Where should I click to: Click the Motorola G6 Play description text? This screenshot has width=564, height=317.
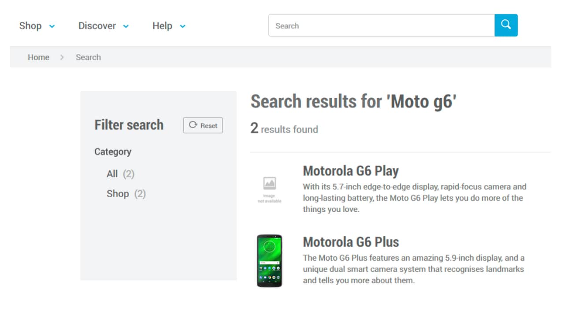(414, 198)
